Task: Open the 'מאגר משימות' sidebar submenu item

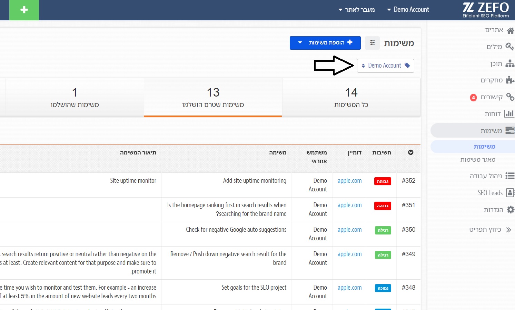Action: tap(478, 160)
